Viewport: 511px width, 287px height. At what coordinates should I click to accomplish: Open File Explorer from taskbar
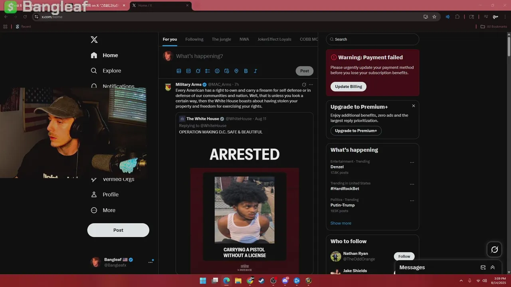[x=238, y=281]
